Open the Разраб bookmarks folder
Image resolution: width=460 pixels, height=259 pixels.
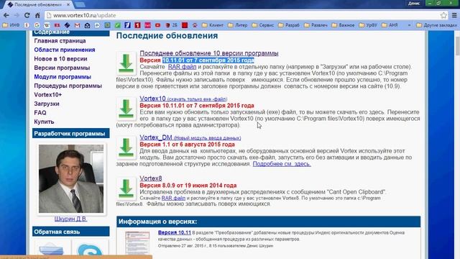point(289,25)
